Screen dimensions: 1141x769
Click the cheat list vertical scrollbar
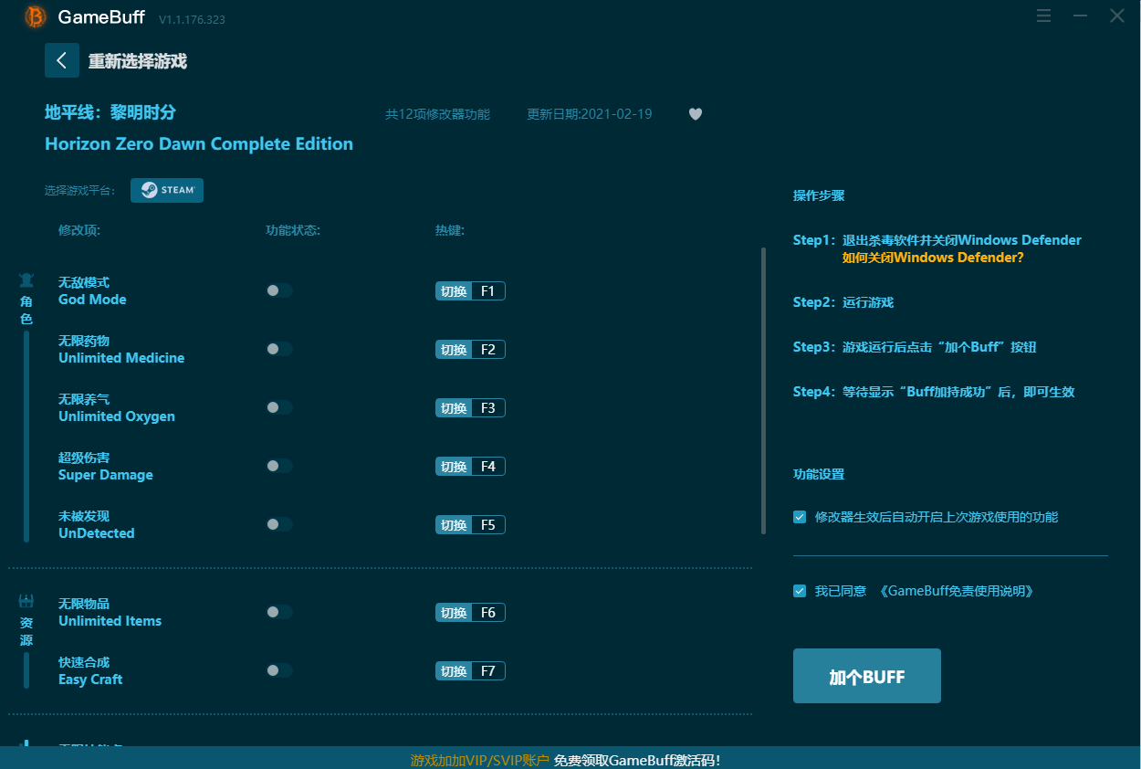point(763,391)
